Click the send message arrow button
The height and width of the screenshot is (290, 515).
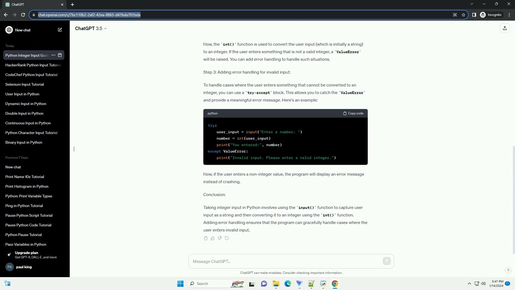click(387, 261)
